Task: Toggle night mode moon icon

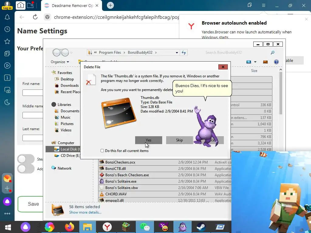Action: (7, 102)
